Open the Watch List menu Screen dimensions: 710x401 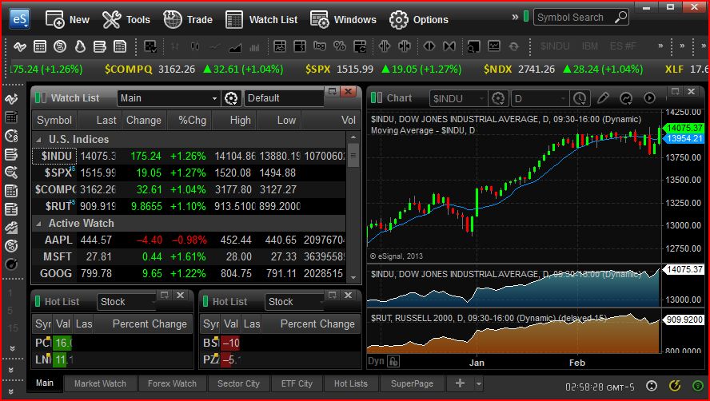click(261, 19)
